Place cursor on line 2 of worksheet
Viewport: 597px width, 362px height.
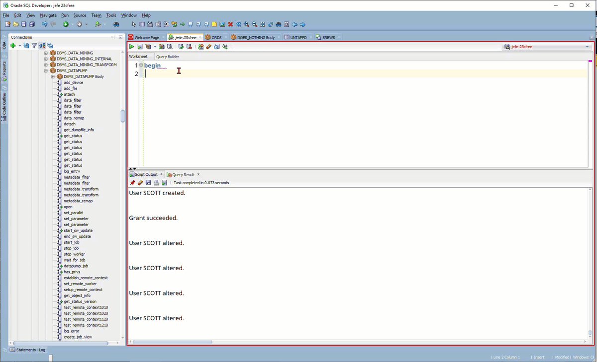[x=365, y=73]
